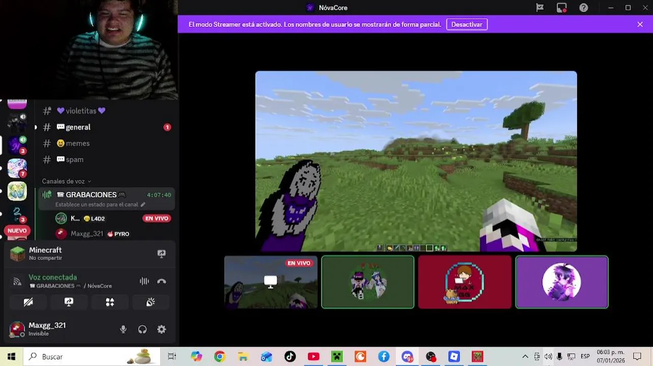Open the blue swirl server with 3 badge

pyautogui.click(x=17, y=214)
